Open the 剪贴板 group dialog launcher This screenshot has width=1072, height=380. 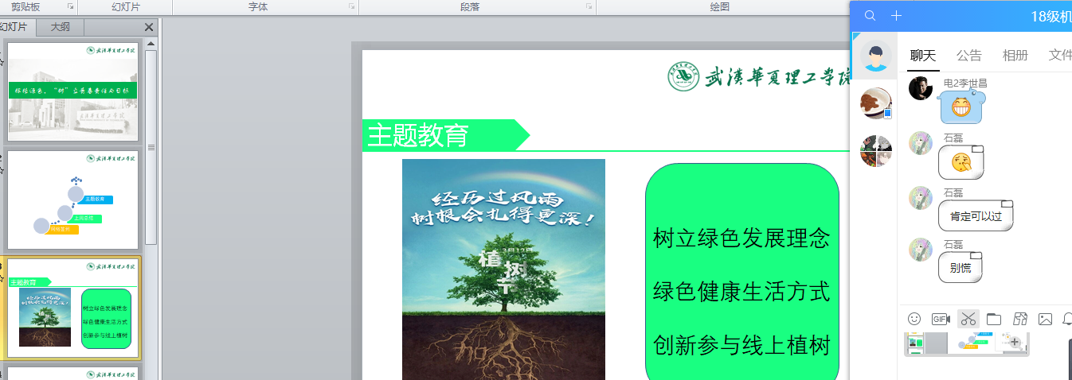point(71,6)
